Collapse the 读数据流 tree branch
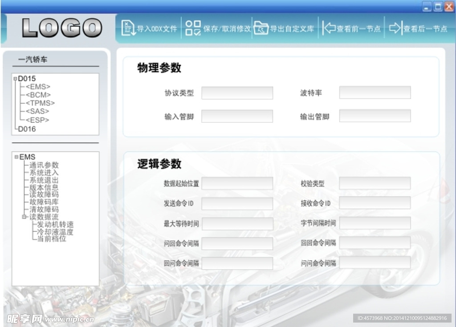 (x=24, y=217)
